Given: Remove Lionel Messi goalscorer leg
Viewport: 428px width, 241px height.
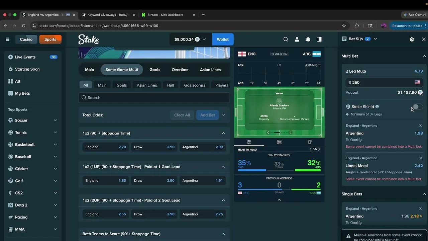Looking at the screenshot, I should pyautogui.click(x=421, y=158).
